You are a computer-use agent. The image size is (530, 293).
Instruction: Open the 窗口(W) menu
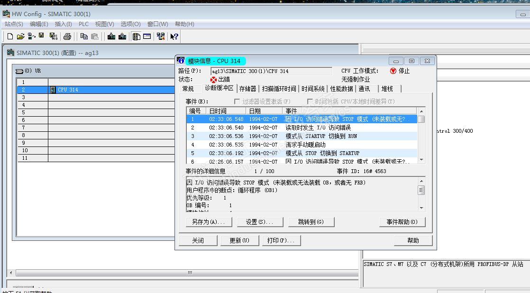tap(157, 24)
